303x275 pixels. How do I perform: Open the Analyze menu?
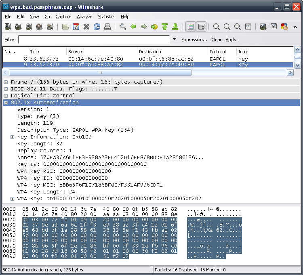pyautogui.click(x=84, y=17)
